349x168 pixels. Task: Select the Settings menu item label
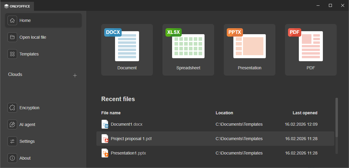[x=27, y=141]
